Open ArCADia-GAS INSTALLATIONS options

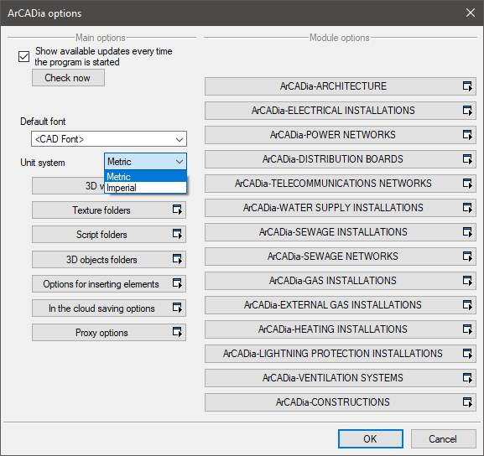(x=341, y=281)
